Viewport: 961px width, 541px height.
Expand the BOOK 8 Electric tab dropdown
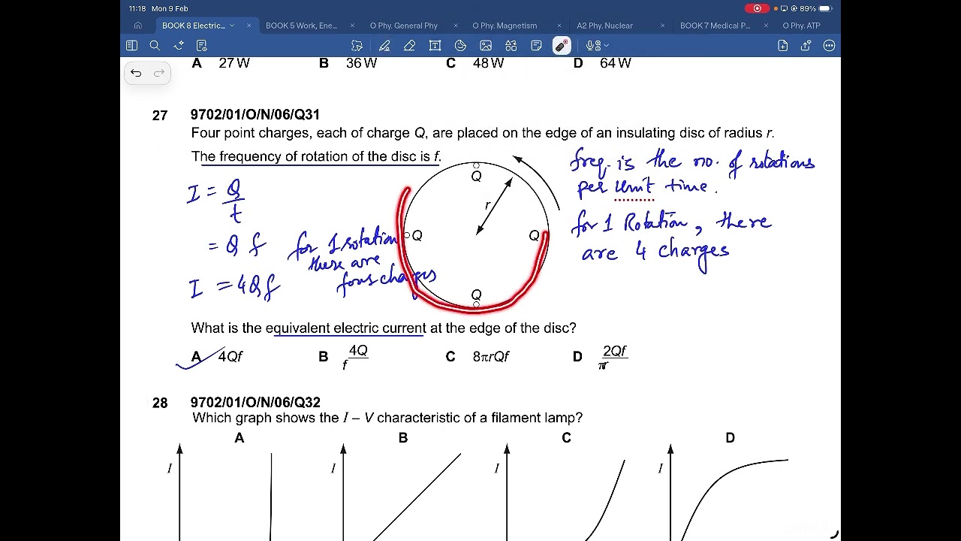pos(231,26)
